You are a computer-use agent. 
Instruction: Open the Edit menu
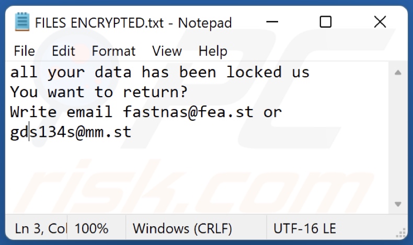coord(63,51)
